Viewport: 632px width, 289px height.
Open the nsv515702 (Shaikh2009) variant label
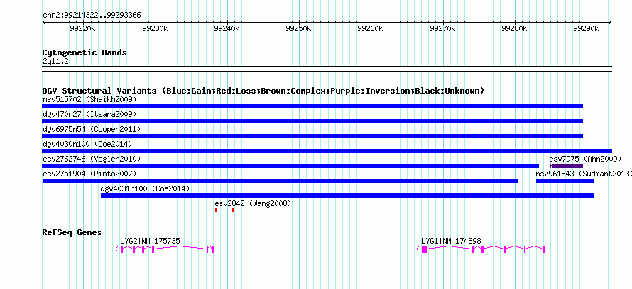(89, 99)
